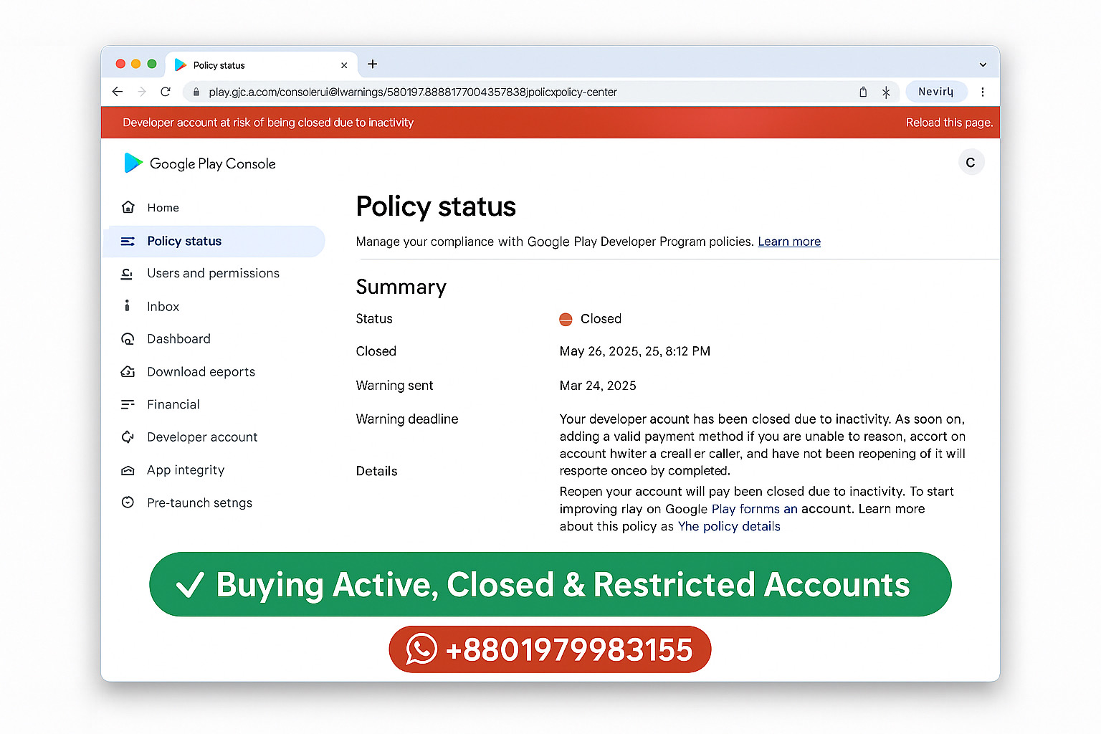Click the Summary heading
Screen dimensions: 1101x734
coord(401,287)
